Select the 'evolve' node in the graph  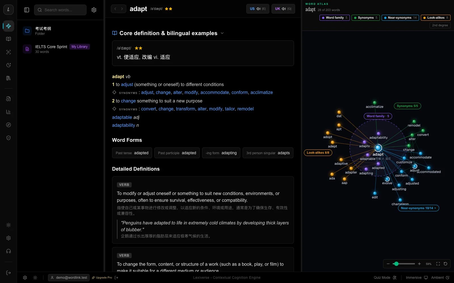point(387,179)
